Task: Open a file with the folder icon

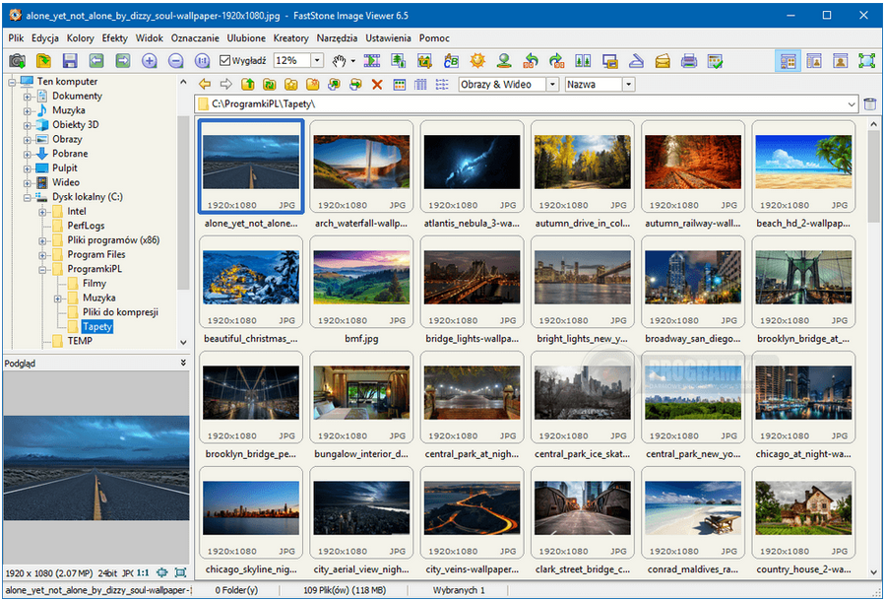Action: click(43, 60)
